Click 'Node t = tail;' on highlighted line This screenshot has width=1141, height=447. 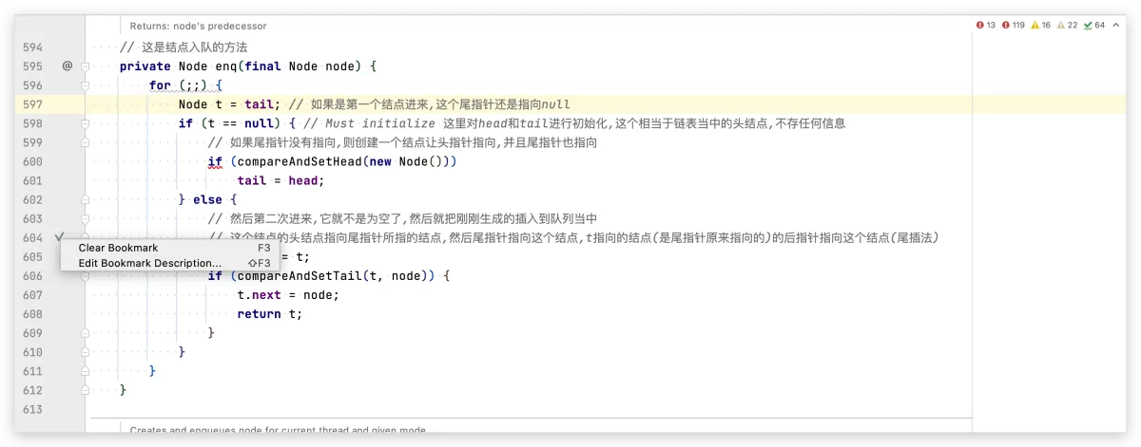coord(229,104)
